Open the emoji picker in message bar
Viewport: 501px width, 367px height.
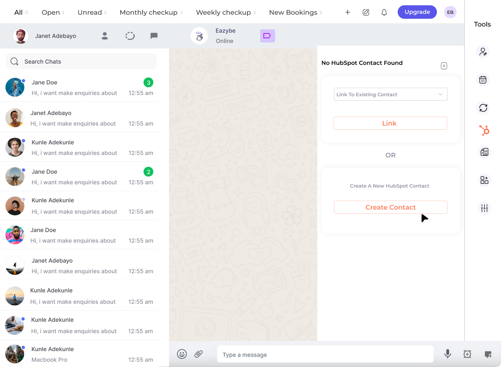coord(182,354)
